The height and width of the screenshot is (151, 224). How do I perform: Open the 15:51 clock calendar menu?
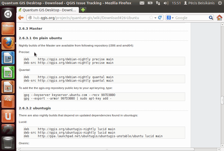pos(176,3)
